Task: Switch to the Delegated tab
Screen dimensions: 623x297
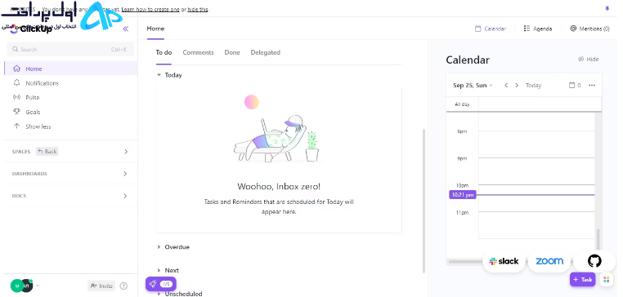Action: pos(266,52)
